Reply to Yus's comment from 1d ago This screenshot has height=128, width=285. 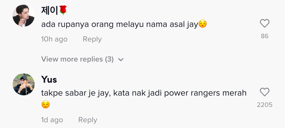coord(88,120)
